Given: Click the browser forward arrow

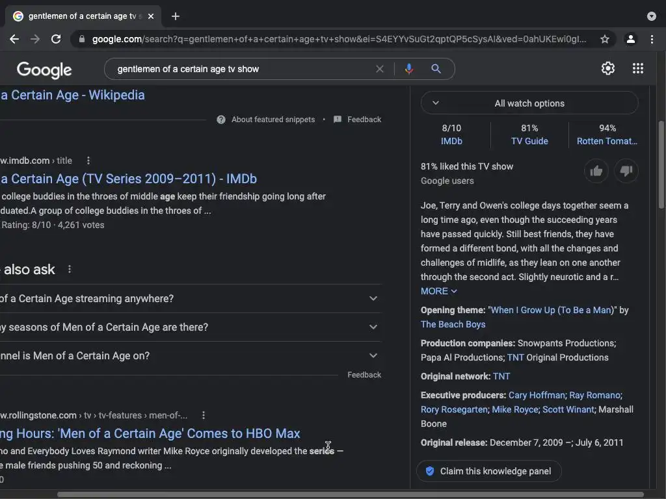Looking at the screenshot, I should (35, 39).
